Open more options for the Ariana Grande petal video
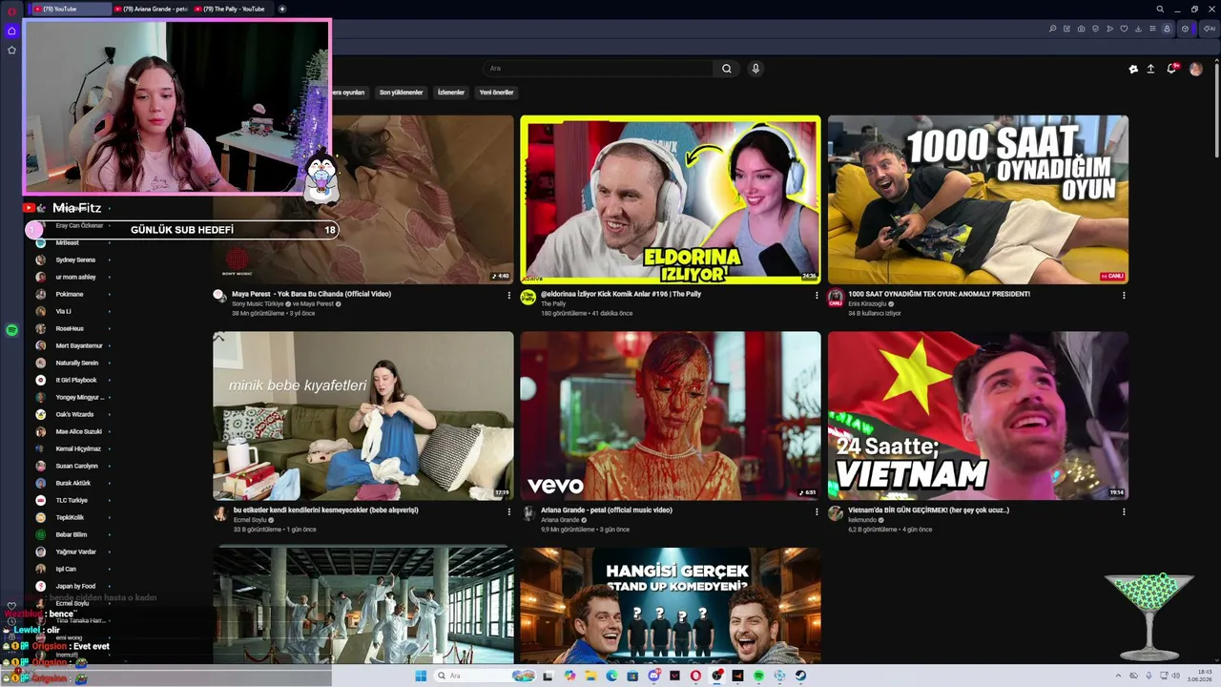Screen dimensions: 1221x687 coord(817,512)
